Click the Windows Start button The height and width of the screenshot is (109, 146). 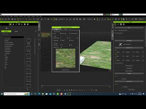(x=2, y=94)
